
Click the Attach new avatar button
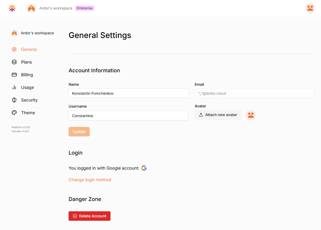tap(218, 115)
